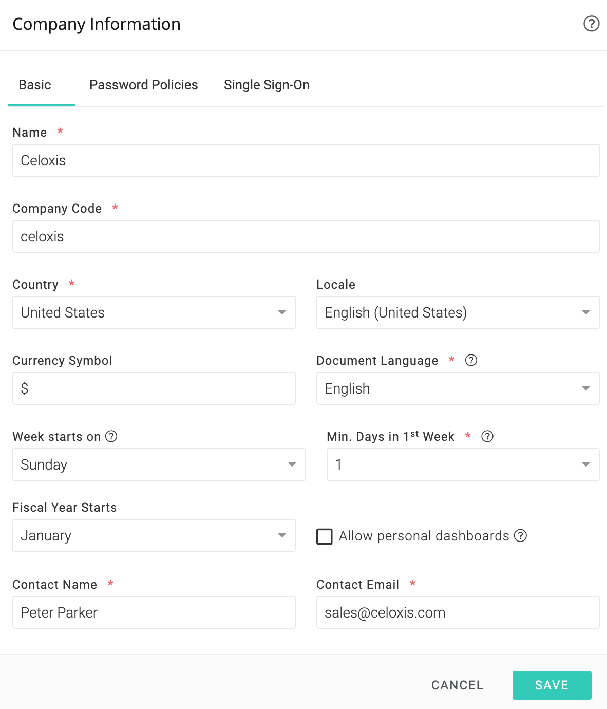Open the Country dropdown

[x=154, y=312]
